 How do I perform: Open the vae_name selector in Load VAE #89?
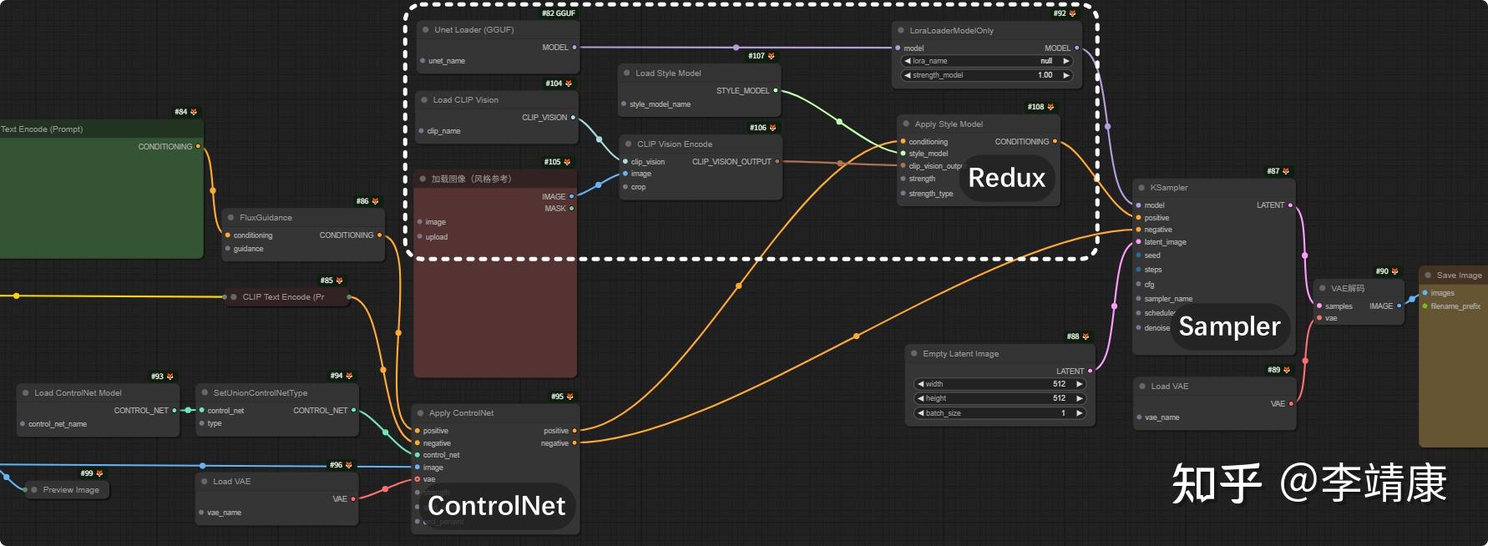pyautogui.click(x=1214, y=417)
